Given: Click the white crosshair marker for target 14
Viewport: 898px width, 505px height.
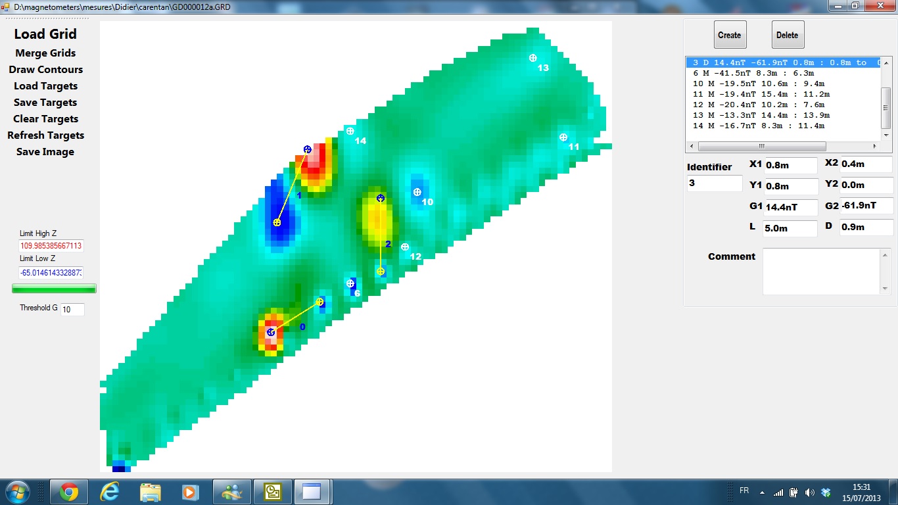Looking at the screenshot, I should coord(350,131).
